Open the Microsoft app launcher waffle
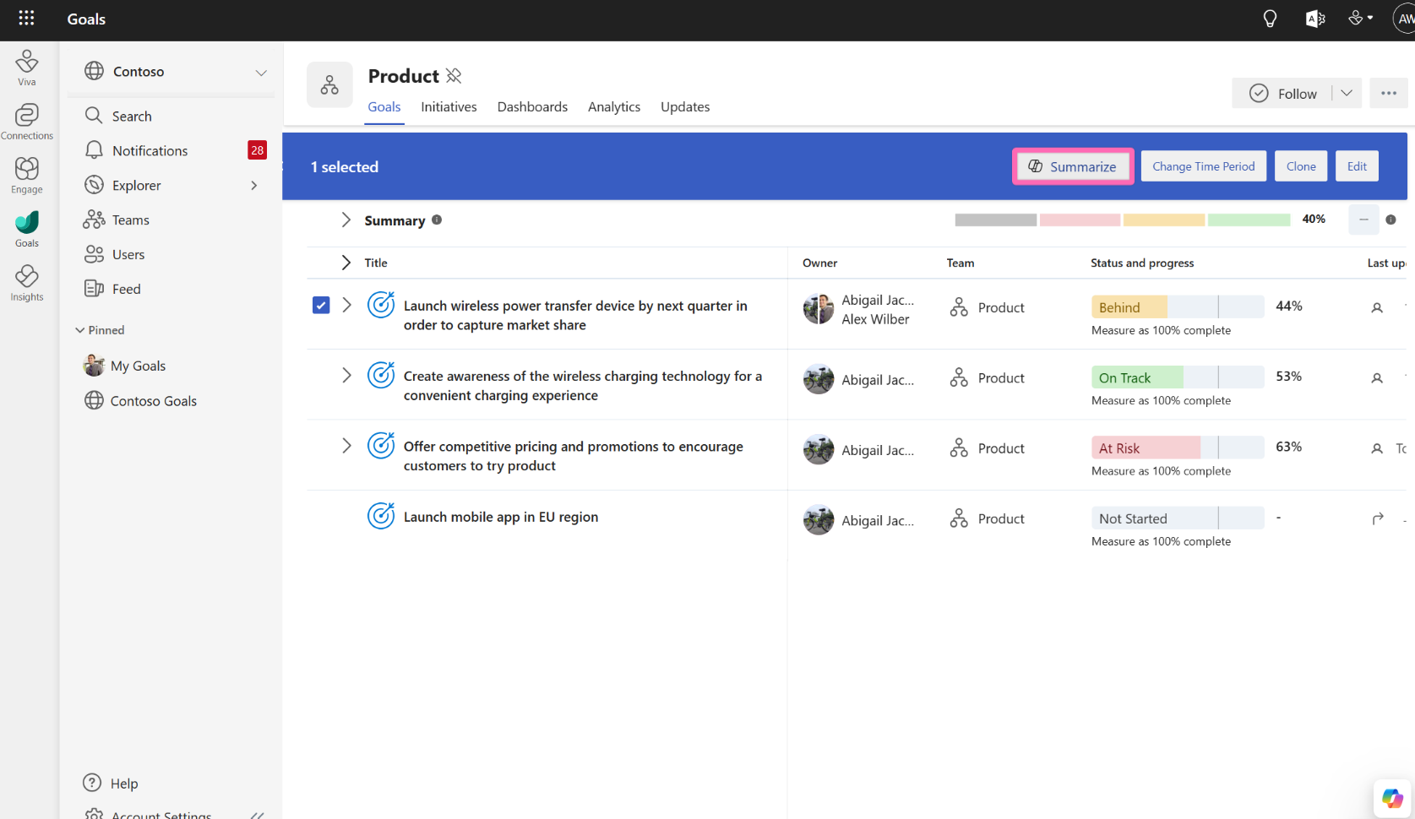This screenshot has width=1415, height=819. (x=25, y=19)
